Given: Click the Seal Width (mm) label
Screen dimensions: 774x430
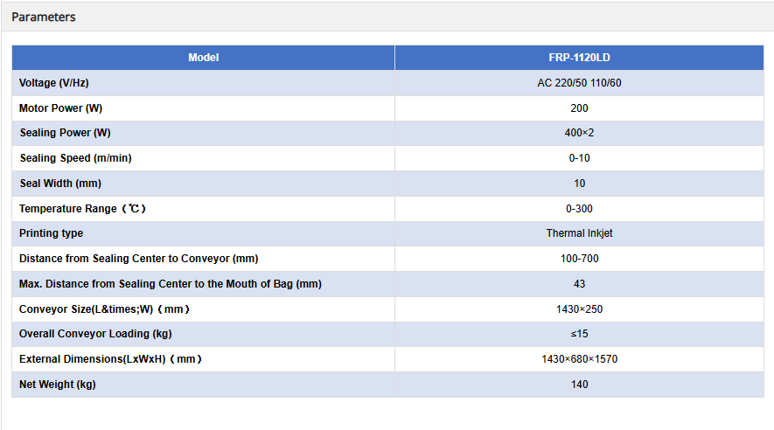Looking at the screenshot, I should [x=60, y=184].
